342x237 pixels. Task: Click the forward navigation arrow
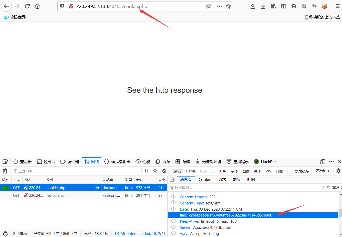(x=17, y=6)
